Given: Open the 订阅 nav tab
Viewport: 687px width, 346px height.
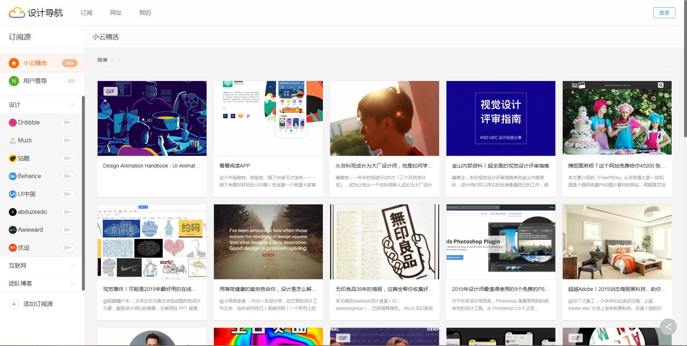Looking at the screenshot, I should tap(87, 13).
